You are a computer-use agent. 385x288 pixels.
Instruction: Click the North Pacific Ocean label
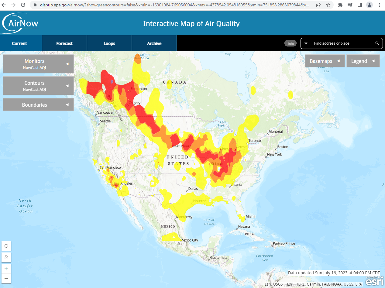point(25,206)
